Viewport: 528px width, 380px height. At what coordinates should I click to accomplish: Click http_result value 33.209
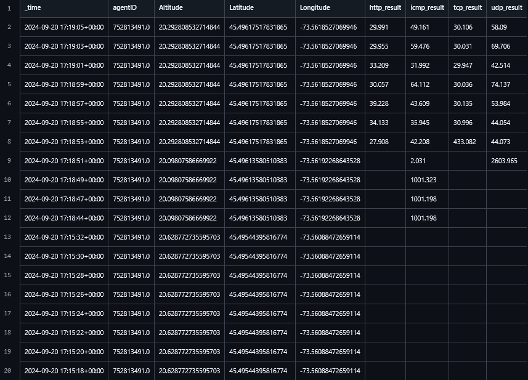[x=379, y=66]
